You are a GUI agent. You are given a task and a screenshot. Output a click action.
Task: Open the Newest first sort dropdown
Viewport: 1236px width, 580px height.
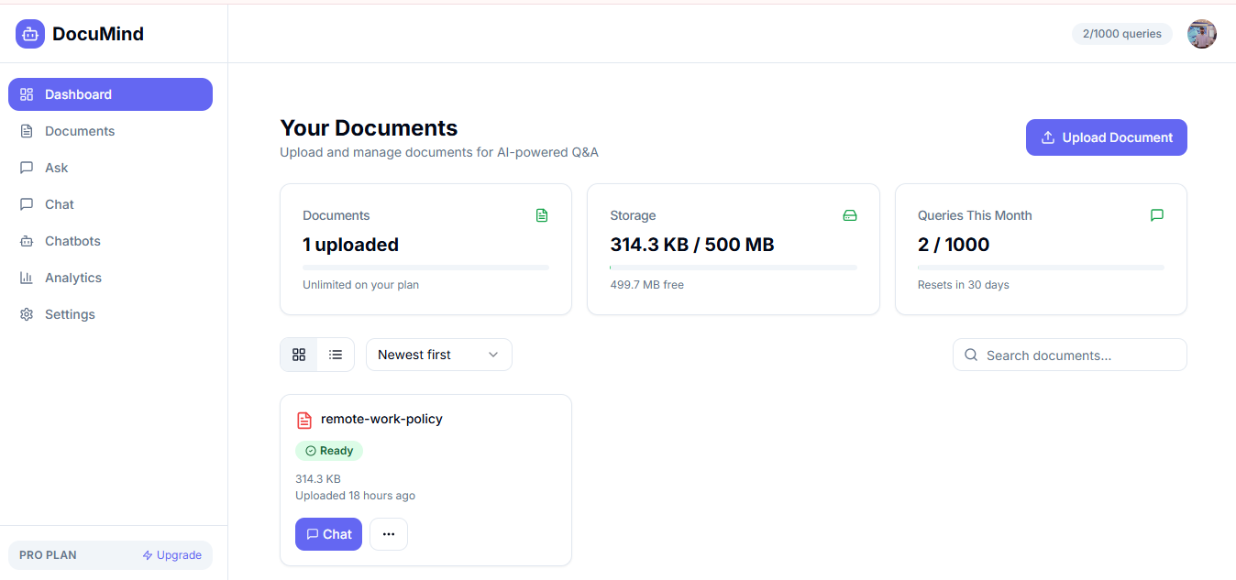[x=438, y=354]
